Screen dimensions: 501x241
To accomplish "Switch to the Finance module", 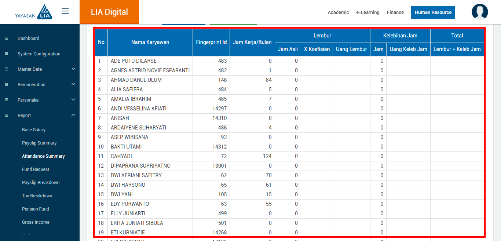I will point(395,12).
